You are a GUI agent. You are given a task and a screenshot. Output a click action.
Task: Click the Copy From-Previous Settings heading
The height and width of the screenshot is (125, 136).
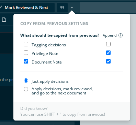coord(54,24)
